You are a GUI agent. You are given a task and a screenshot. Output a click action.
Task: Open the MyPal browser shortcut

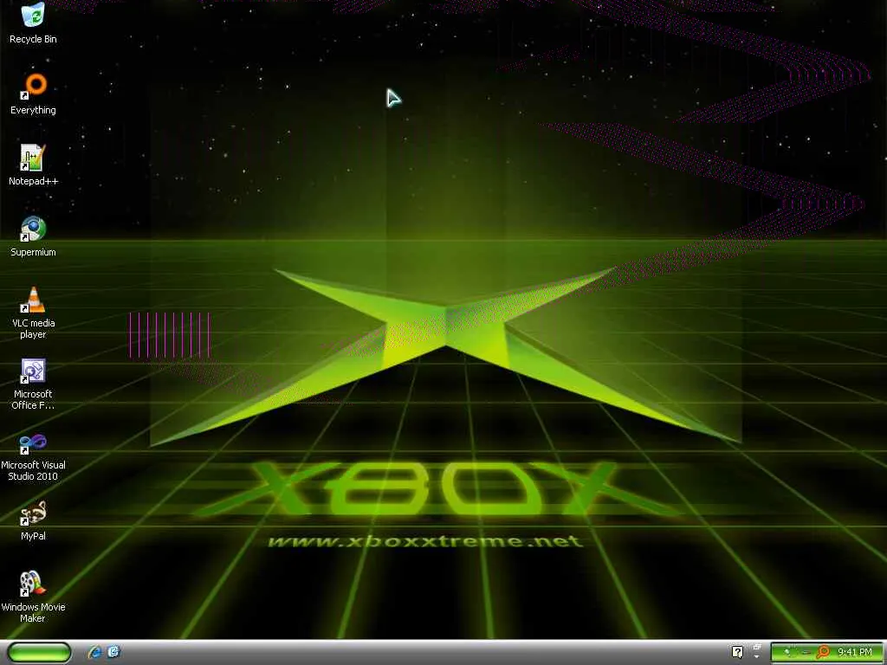(33, 520)
